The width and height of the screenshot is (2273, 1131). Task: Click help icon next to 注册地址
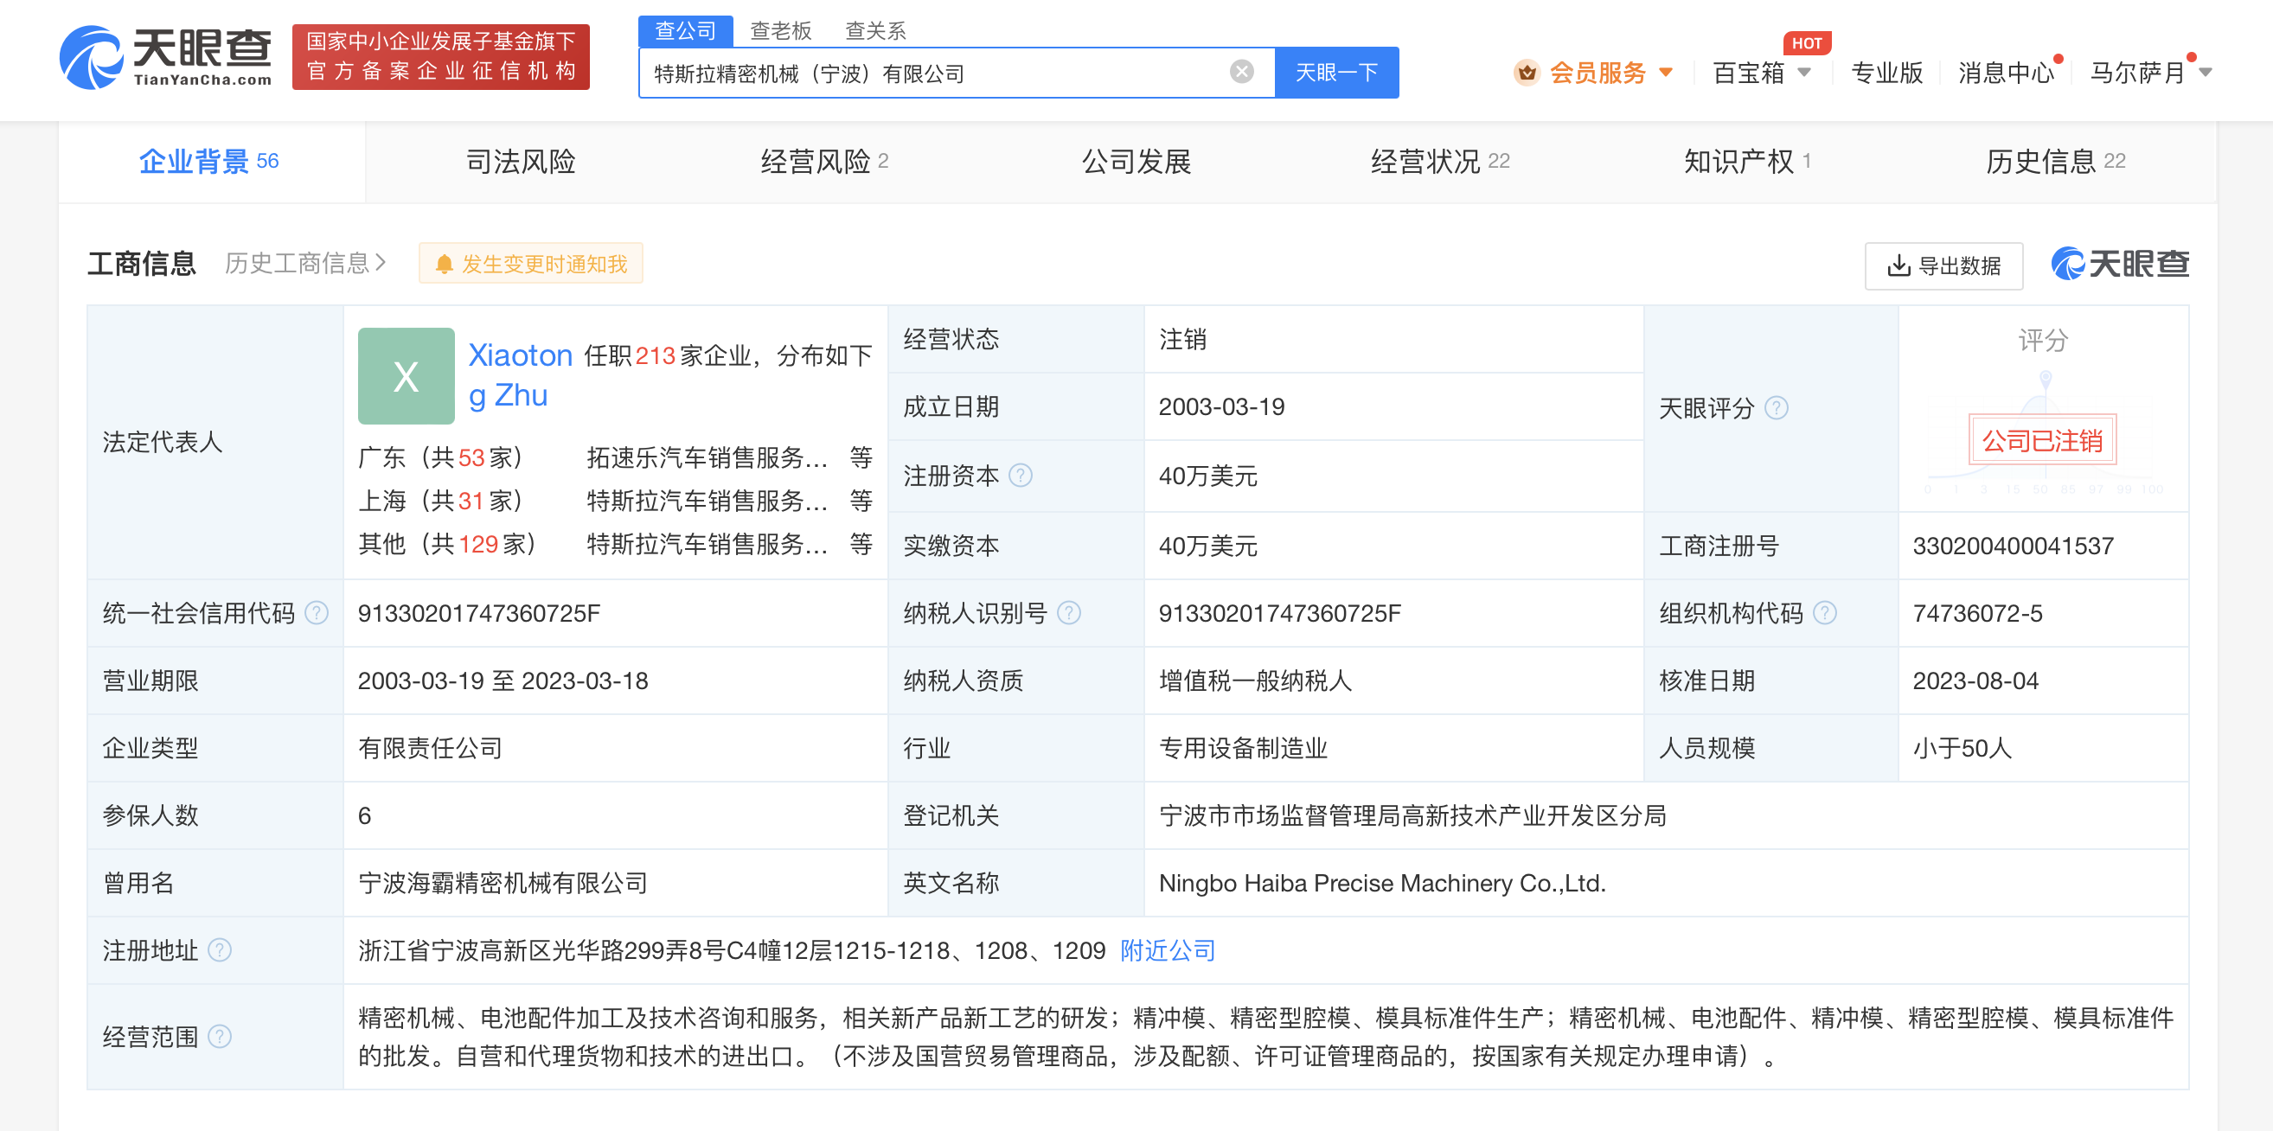click(x=219, y=950)
